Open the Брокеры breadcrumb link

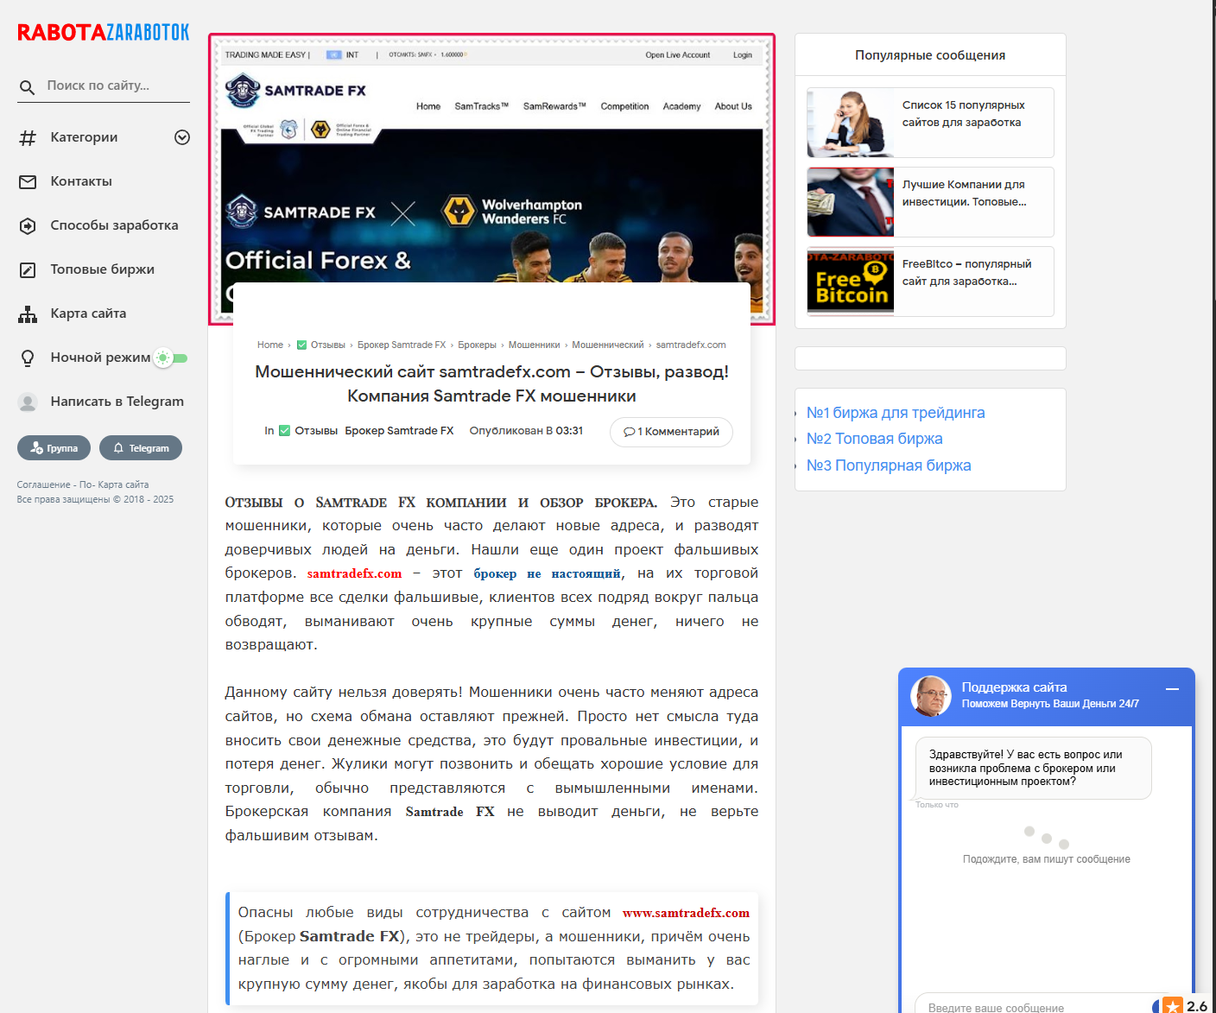(x=477, y=345)
